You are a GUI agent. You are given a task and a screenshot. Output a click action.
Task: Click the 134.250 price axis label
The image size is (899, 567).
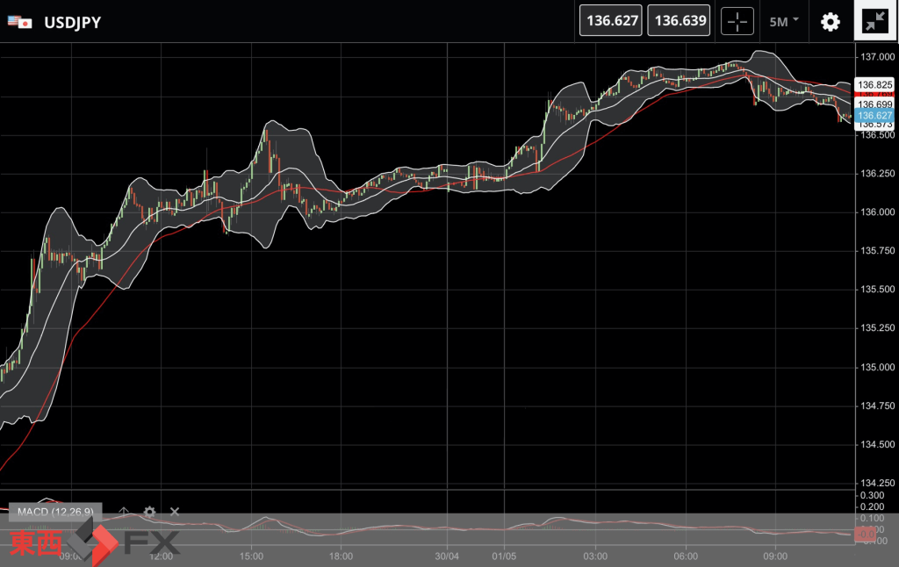[x=877, y=484]
